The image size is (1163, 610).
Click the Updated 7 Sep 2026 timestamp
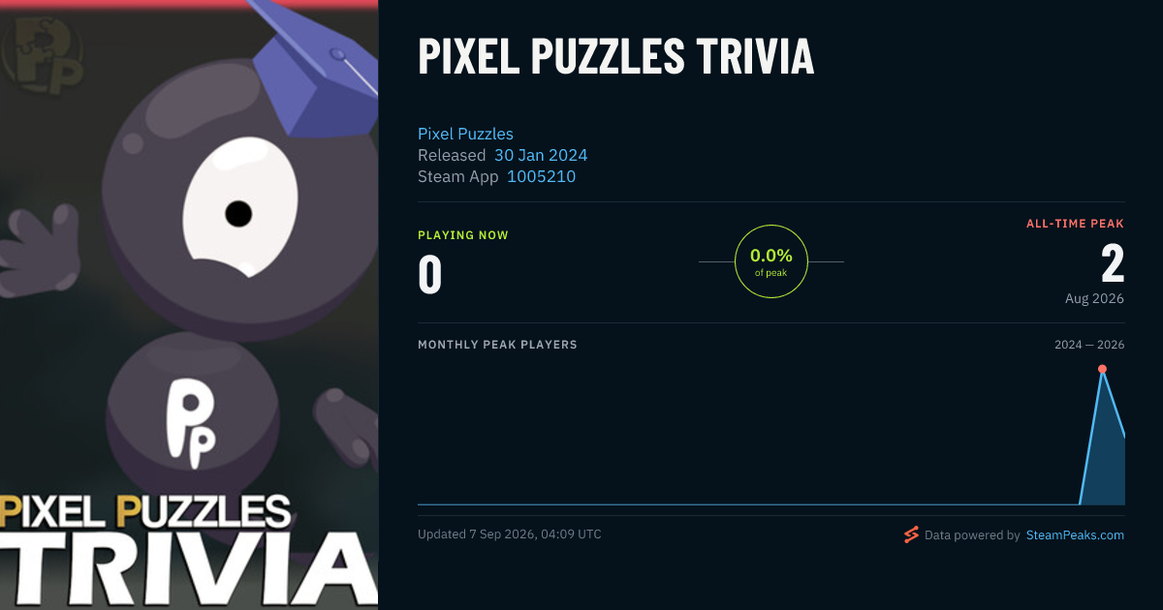point(509,534)
